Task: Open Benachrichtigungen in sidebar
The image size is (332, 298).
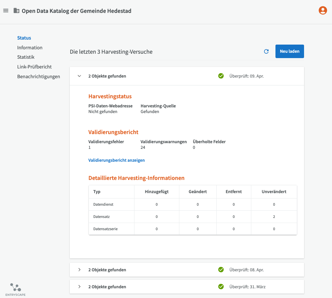Action: point(39,77)
